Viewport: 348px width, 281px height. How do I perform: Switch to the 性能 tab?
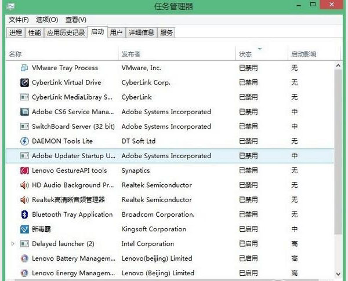pyautogui.click(x=35, y=32)
